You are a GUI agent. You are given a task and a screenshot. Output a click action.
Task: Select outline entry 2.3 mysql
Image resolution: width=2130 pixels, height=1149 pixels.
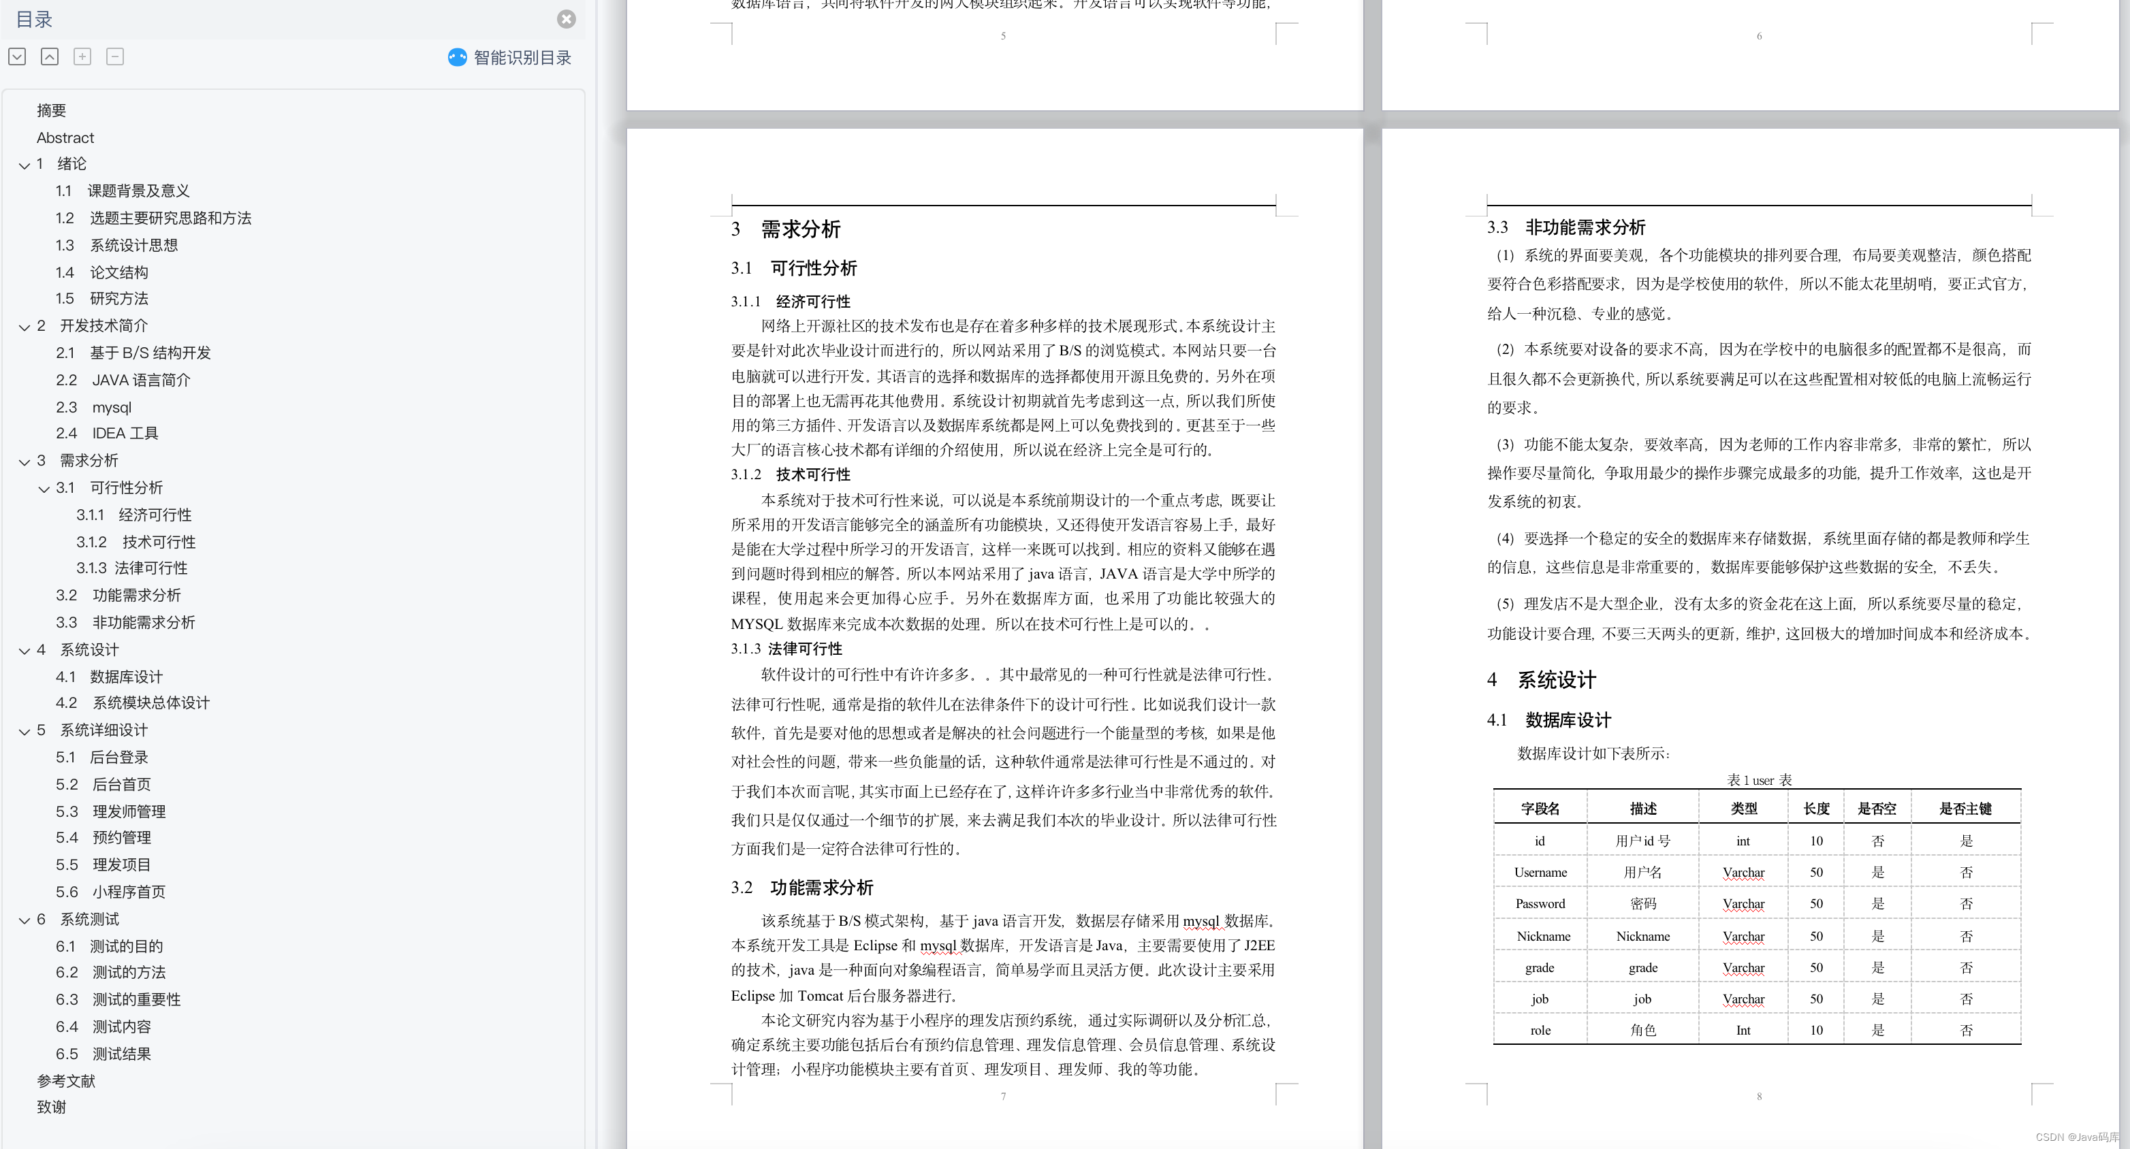(x=93, y=408)
